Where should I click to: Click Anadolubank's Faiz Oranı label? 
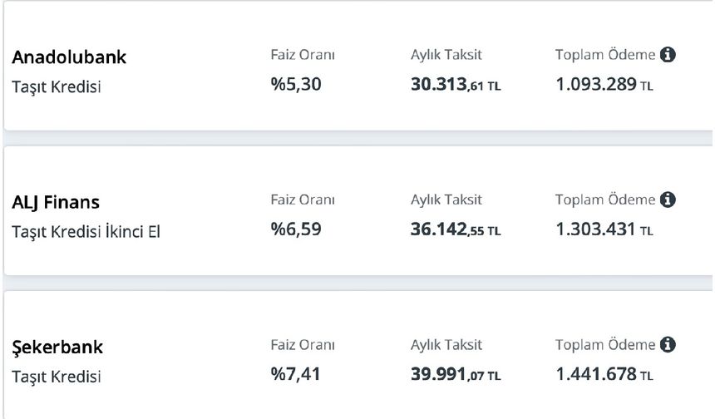coord(303,55)
